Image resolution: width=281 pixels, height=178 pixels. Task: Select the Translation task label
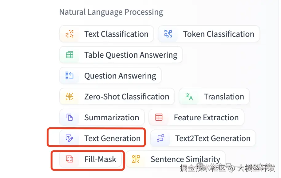224,97
